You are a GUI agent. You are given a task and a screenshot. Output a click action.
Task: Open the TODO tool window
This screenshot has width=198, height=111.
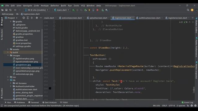click(64, 102)
